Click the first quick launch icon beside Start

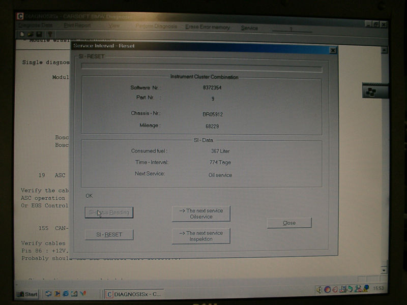point(49,294)
